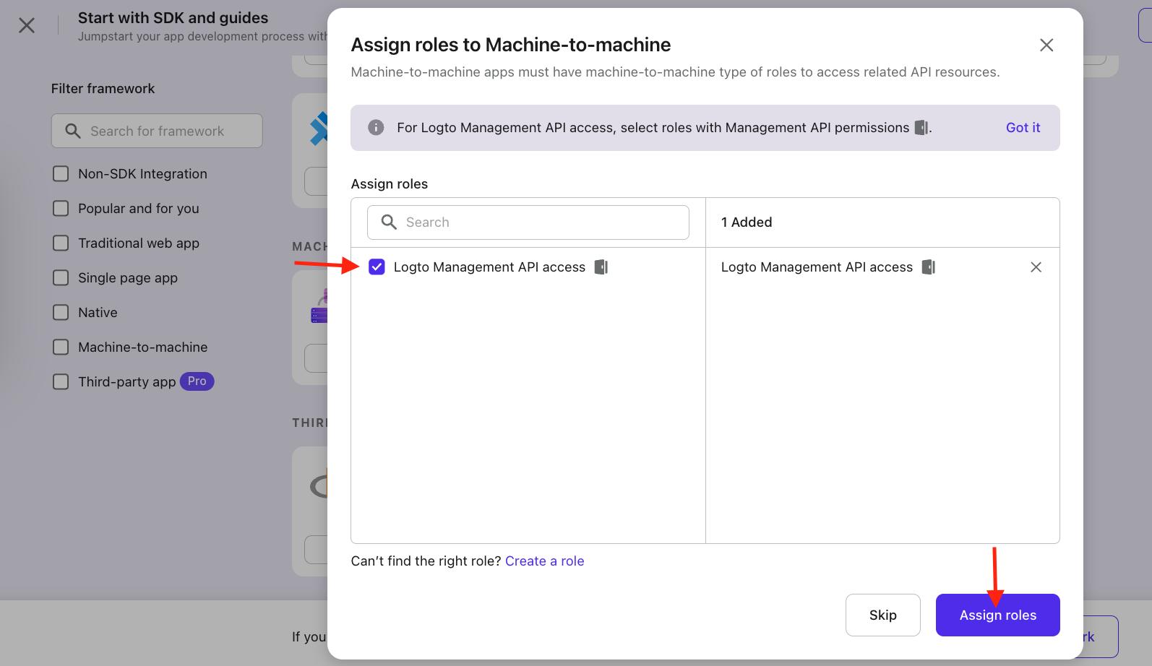Viewport: 1152px width, 666px height.
Task: Click the magnifier icon in framework search
Action: [x=73, y=131]
